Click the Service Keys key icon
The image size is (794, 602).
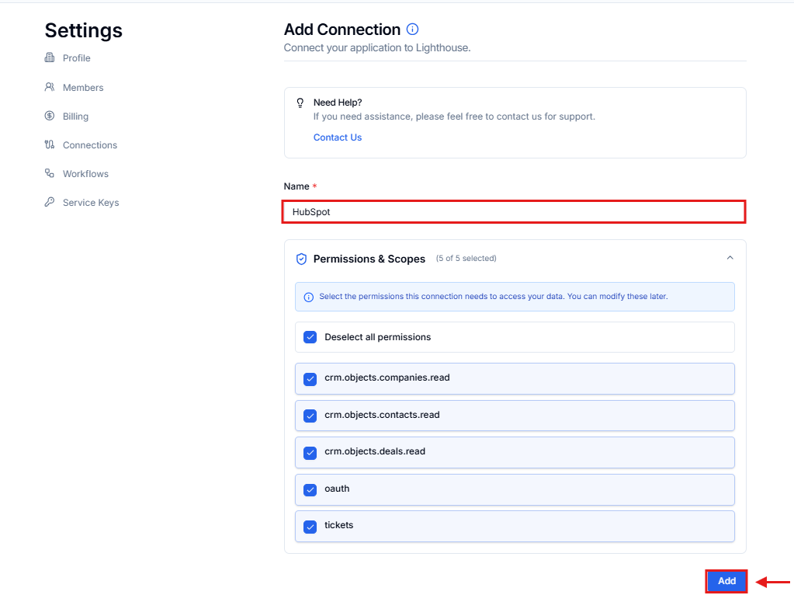(x=50, y=202)
